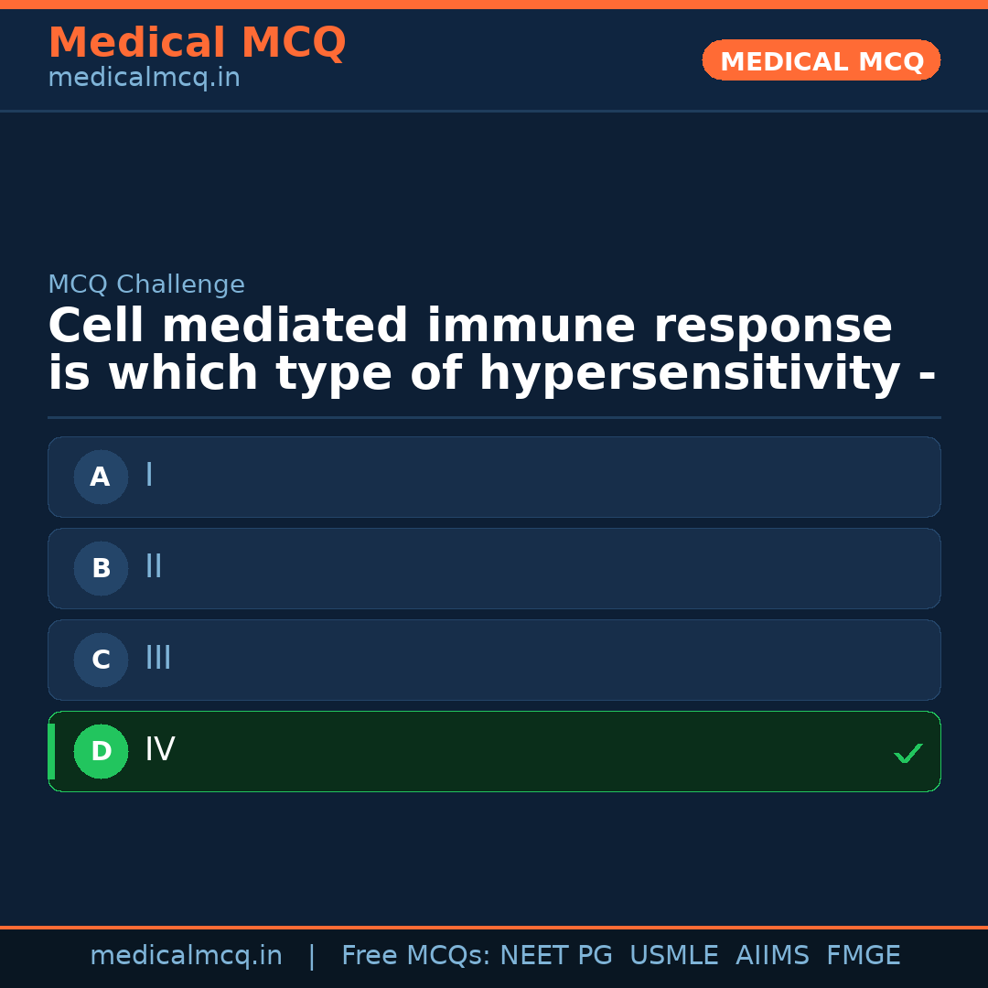This screenshot has width=988, height=988.
Task: Click the circular A option badge
Action: point(101,477)
